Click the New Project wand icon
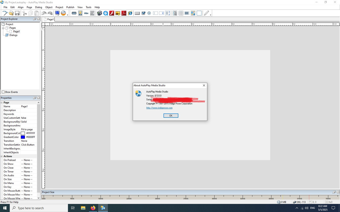This screenshot has height=212, width=340. click(x=5, y=13)
